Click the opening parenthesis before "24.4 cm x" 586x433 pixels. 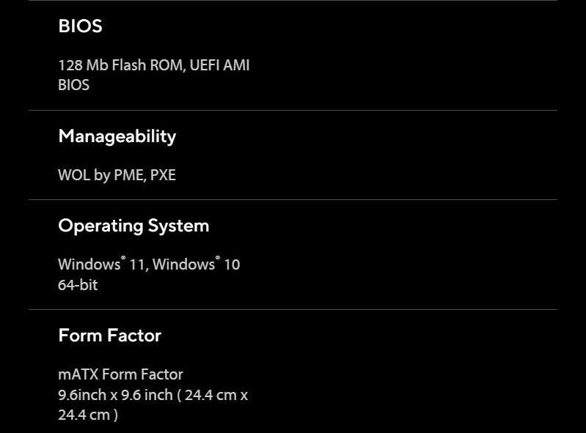(x=179, y=395)
